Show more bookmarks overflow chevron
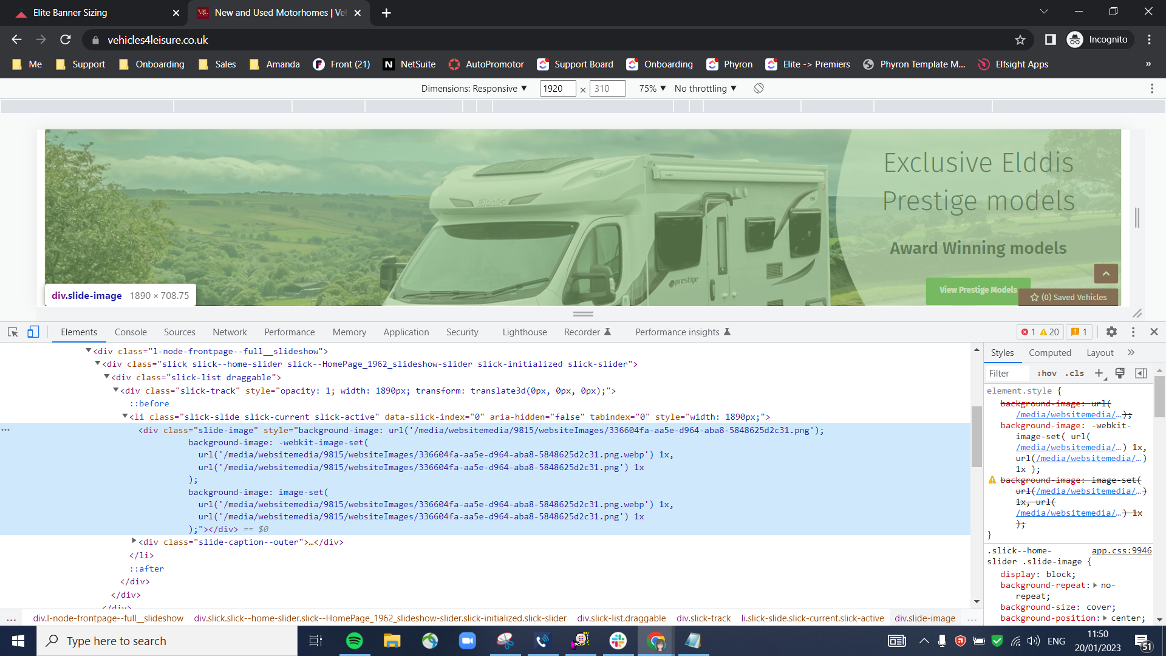Image resolution: width=1166 pixels, height=656 pixels. pyautogui.click(x=1148, y=64)
